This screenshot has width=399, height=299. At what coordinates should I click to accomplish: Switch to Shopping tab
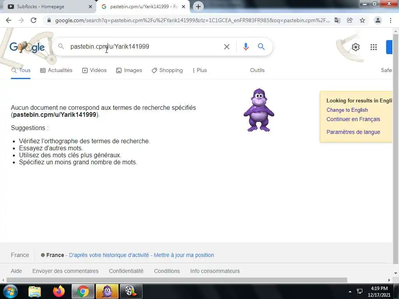coord(167,70)
